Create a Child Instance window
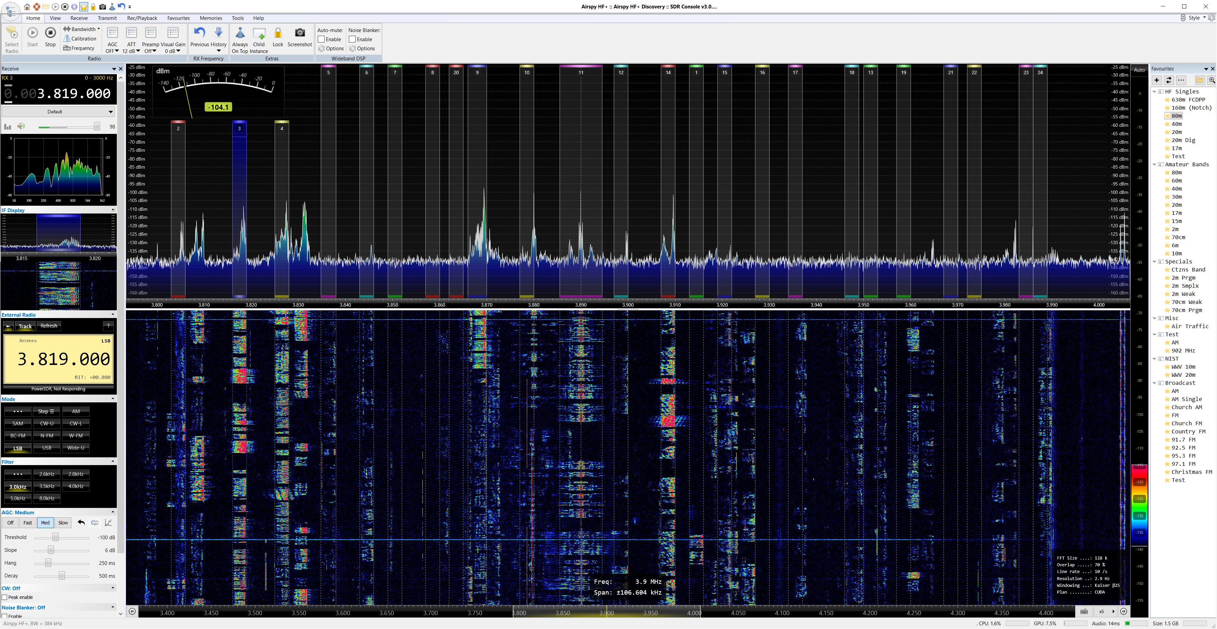Screen dimensions: 1217x629 (259, 40)
